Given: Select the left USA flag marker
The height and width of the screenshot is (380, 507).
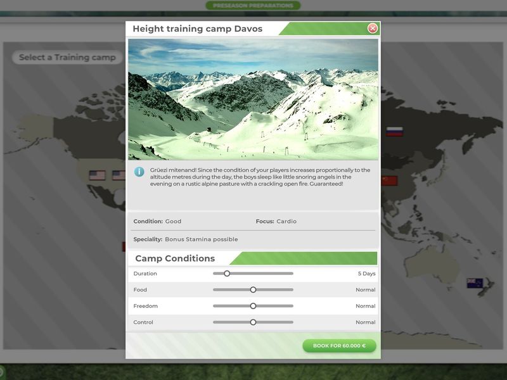Looking at the screenshot, I should pyautogui.click(x=98, y=175).
